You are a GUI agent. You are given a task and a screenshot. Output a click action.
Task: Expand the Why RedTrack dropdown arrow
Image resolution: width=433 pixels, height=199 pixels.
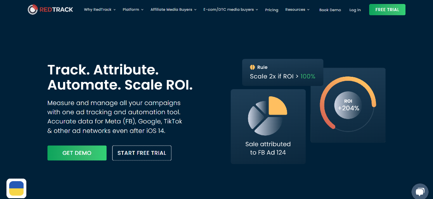pyautogui.click(x=115, y=10)
